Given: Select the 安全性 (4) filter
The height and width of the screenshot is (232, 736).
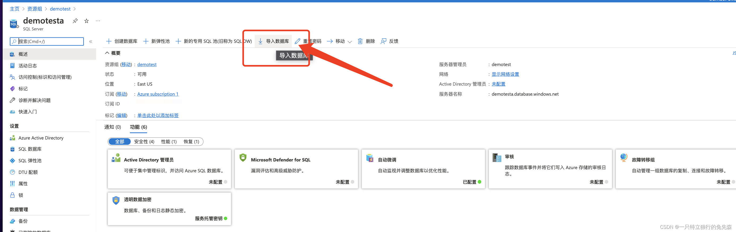Looking at the screenshot, I should (x=144, y=142).
